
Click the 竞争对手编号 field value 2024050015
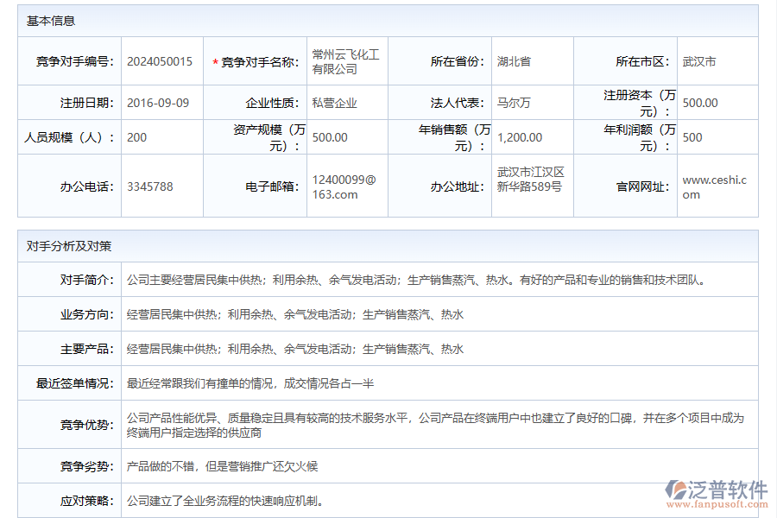click(160, 61)
